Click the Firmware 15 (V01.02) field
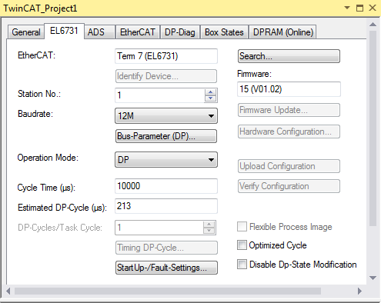The width and height of the screenshot is (381, 303). point(289,89)
